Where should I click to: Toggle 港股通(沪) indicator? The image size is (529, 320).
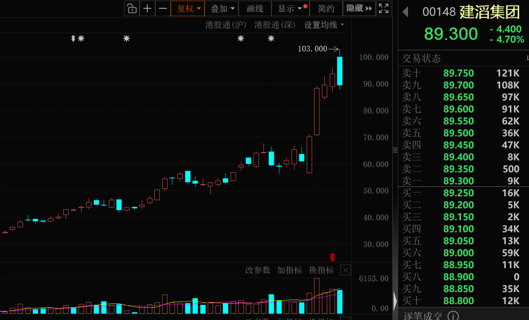pyautogui.click(x=226, y=25)
